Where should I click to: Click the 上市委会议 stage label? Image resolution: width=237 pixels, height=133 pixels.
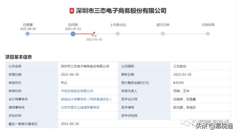118,25
